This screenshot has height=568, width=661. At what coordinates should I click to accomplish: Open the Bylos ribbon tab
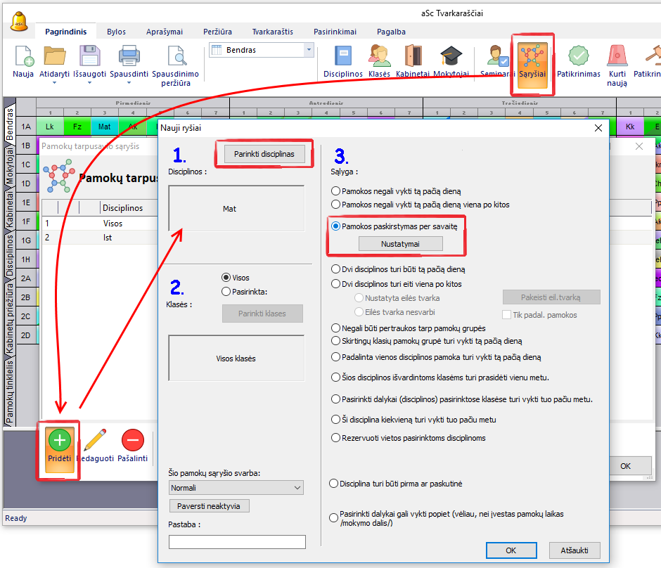coord(116,32)
